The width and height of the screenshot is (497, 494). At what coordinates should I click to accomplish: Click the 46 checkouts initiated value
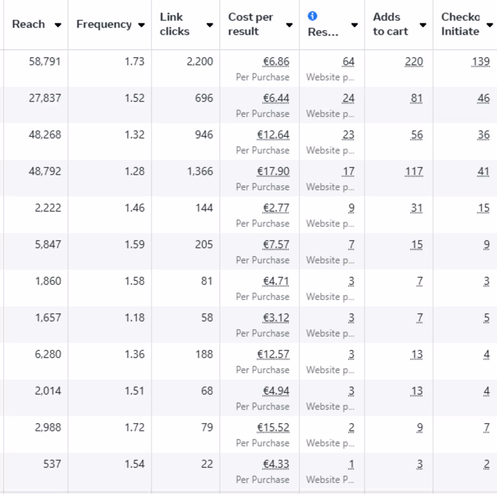[483, 98]
